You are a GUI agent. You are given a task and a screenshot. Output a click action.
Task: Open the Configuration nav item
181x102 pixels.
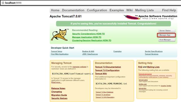coord(97,10)
